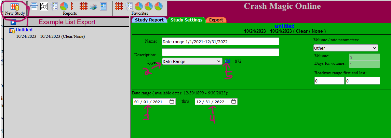Click the 10/24/2023 date text under Untitled
This screenshot has height=138, width=391.
(x=50, y=36)
